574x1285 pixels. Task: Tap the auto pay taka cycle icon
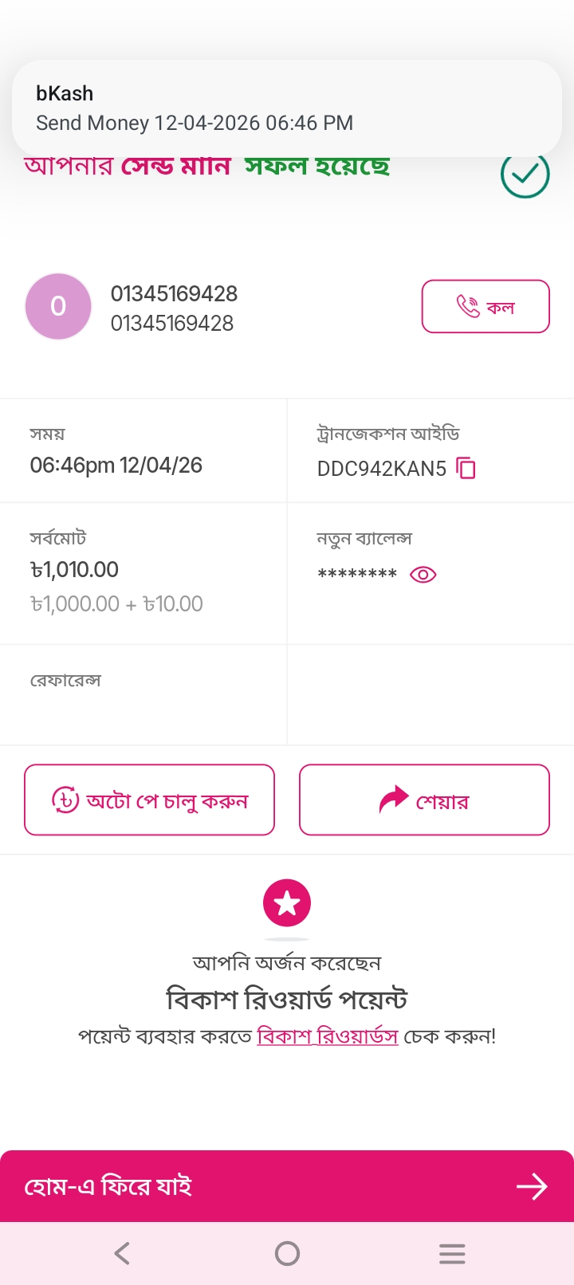click(65, 800)
